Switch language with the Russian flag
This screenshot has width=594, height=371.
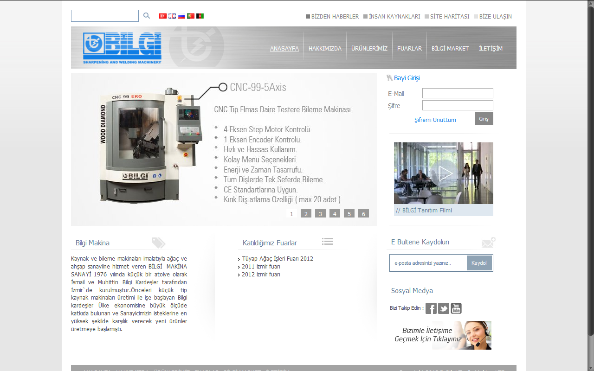(x=181, y=16)
